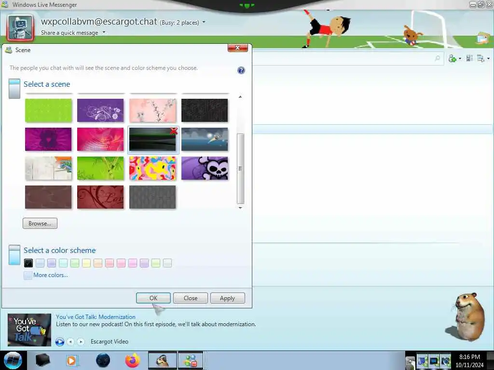Click scene list scroll down arrow

coord(240,208)
